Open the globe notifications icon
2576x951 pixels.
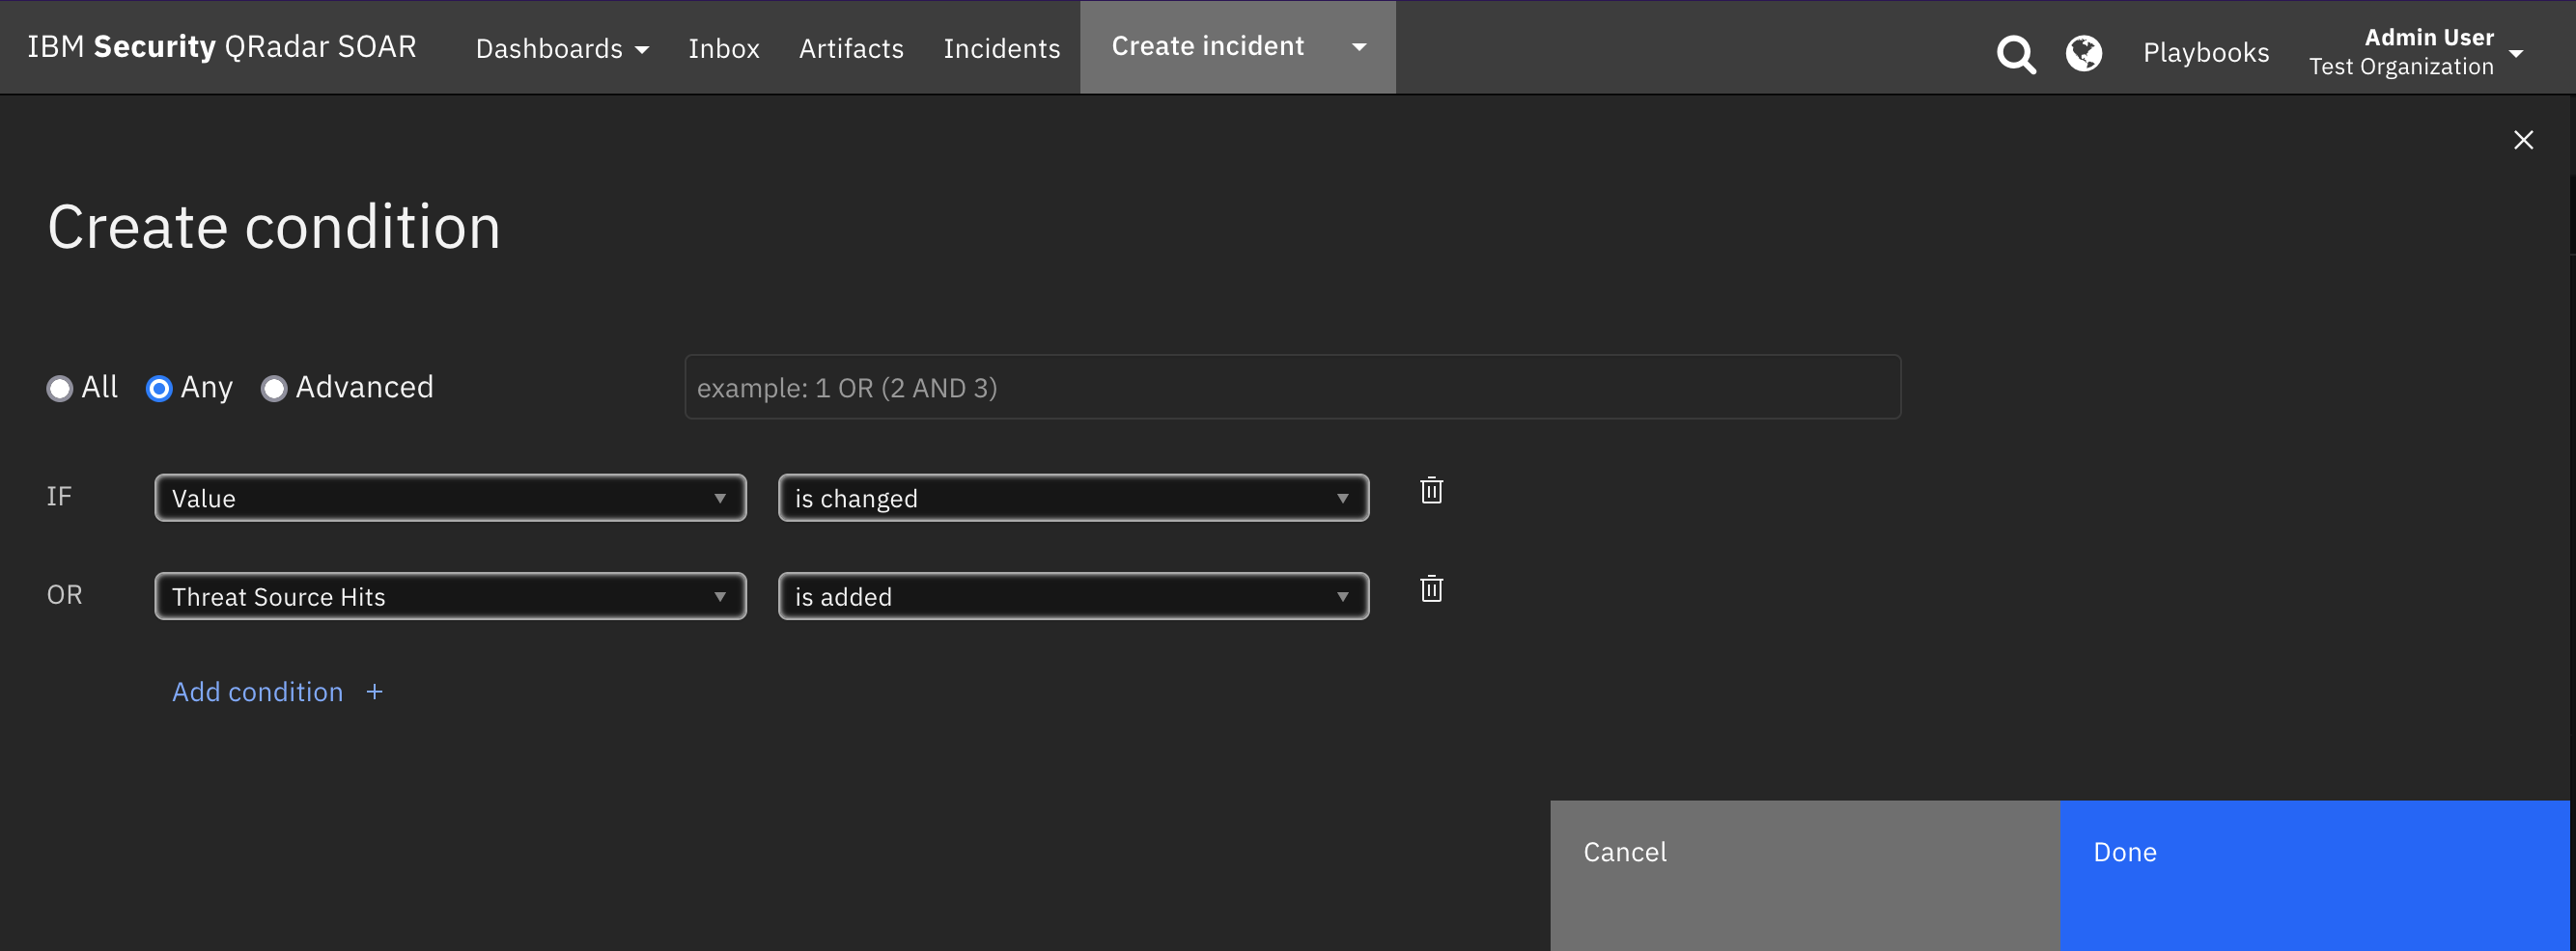2083,53
